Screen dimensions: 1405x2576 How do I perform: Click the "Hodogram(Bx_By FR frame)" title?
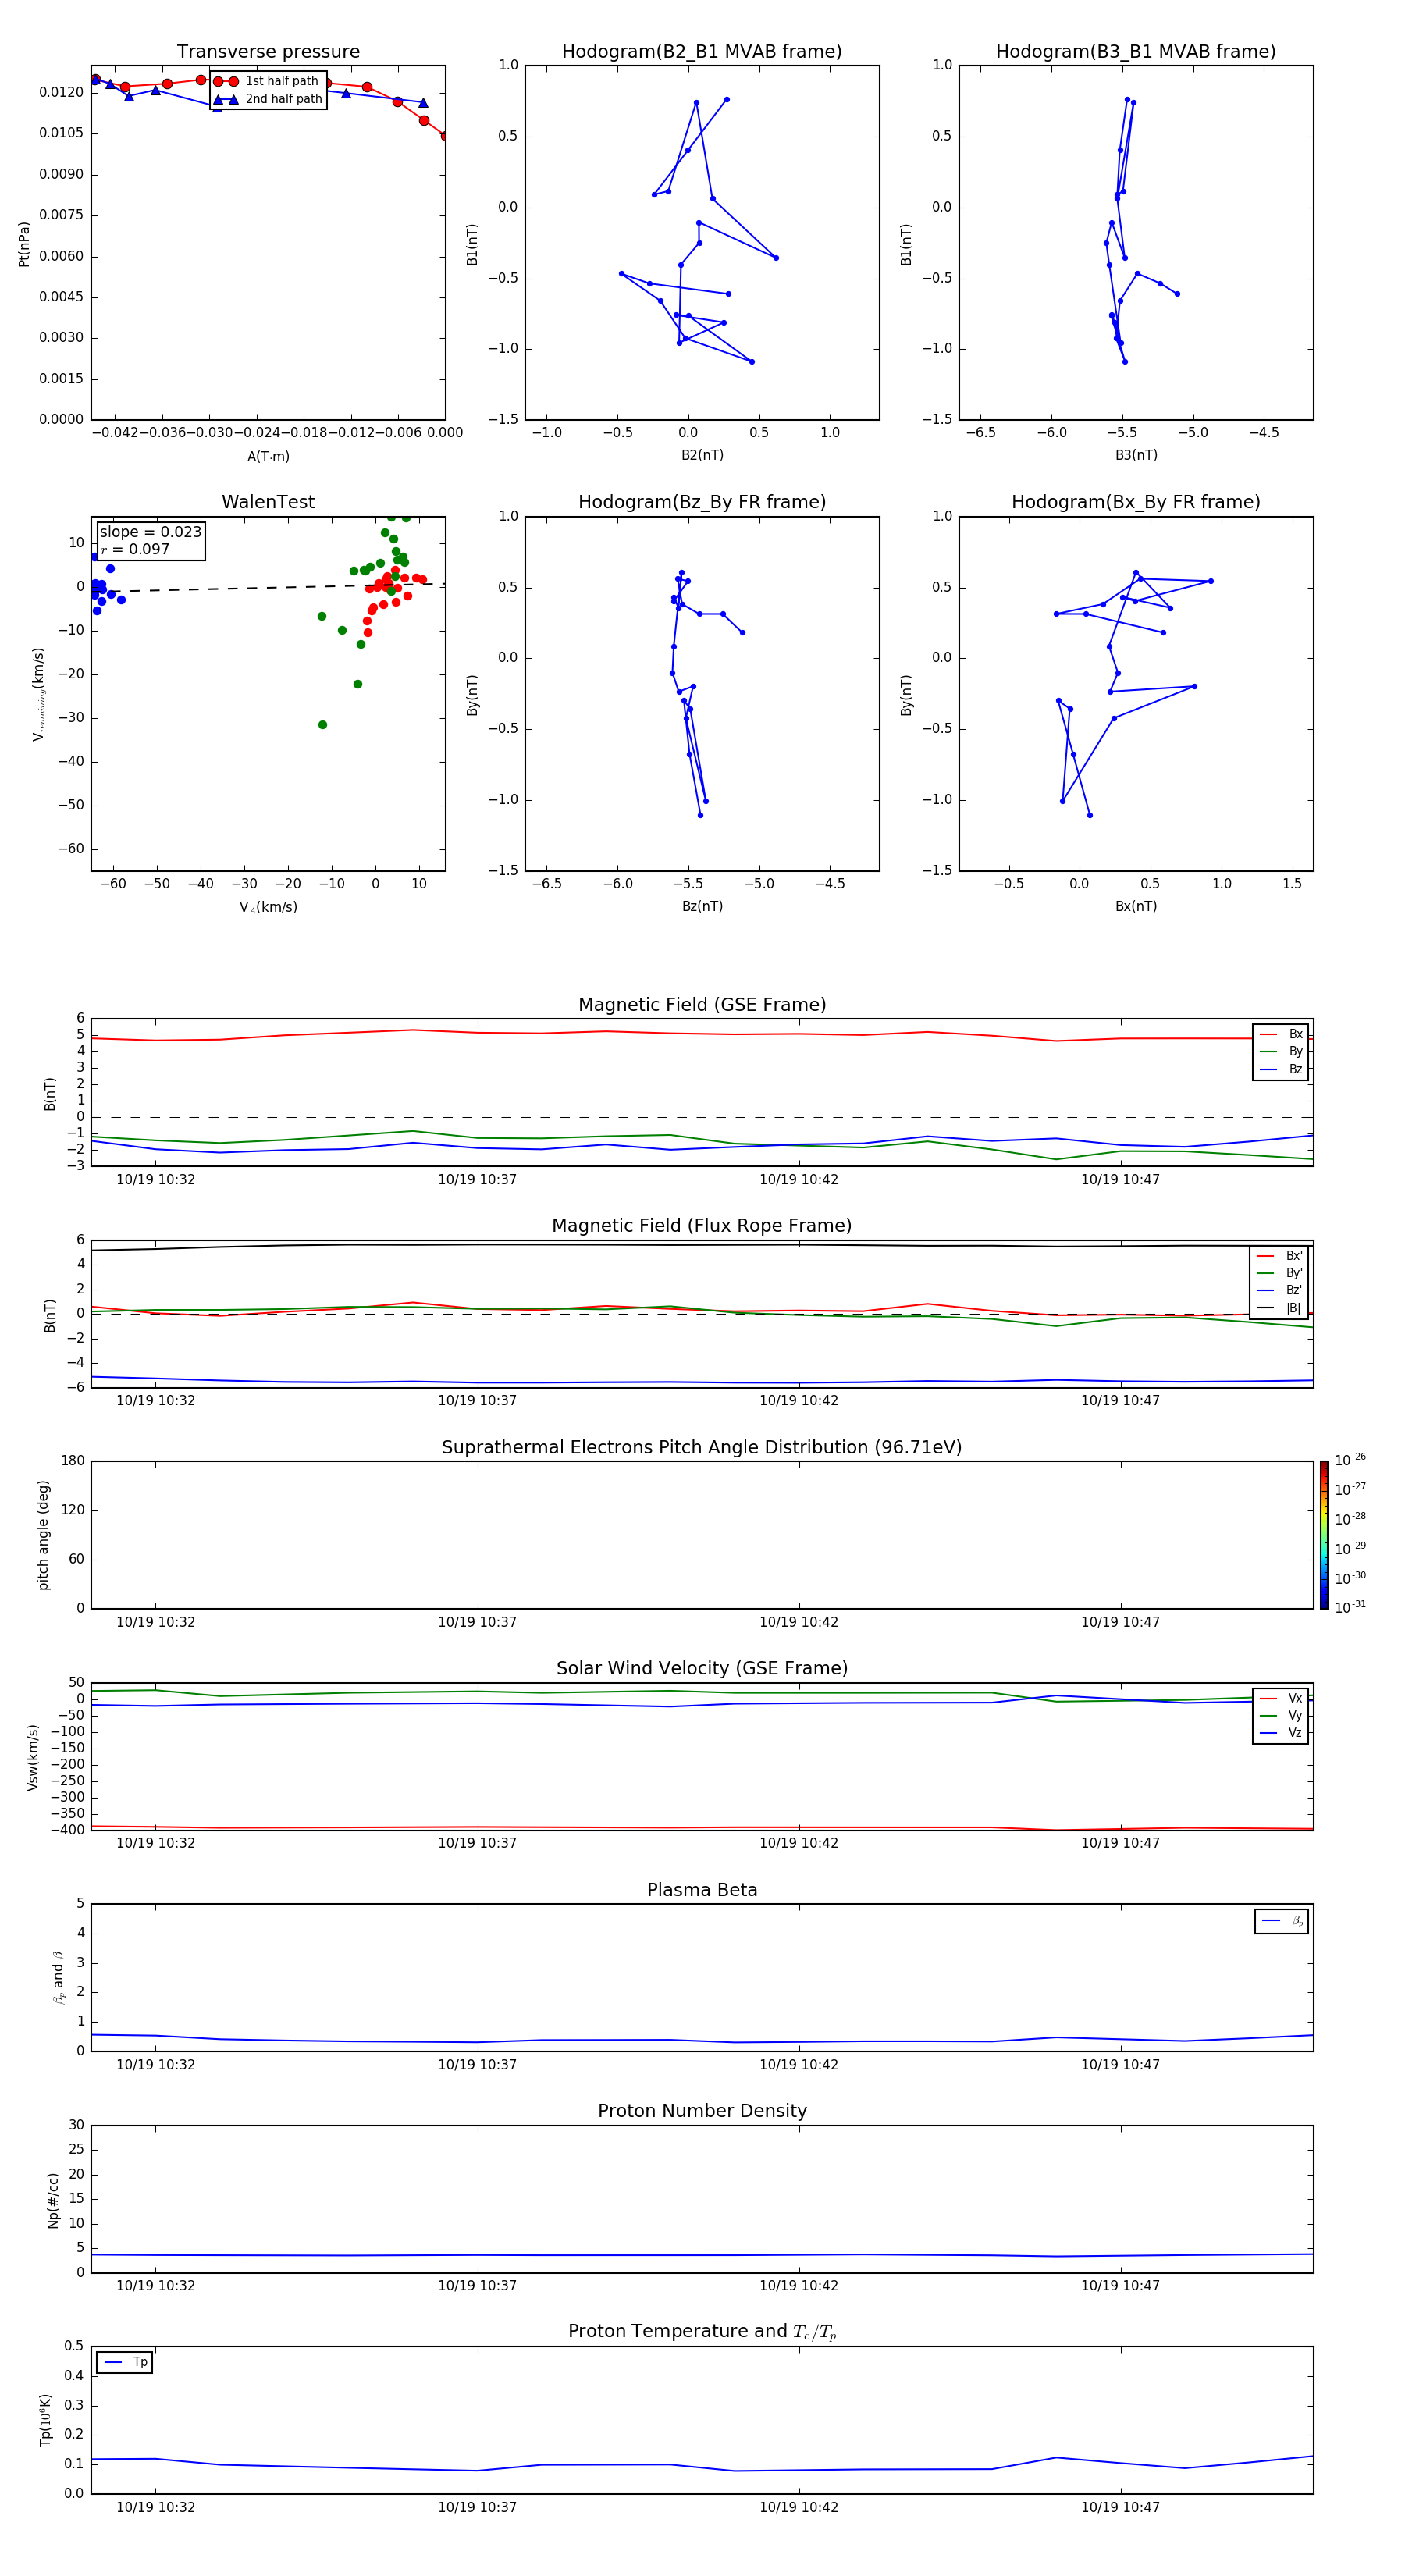(1136, 502)
